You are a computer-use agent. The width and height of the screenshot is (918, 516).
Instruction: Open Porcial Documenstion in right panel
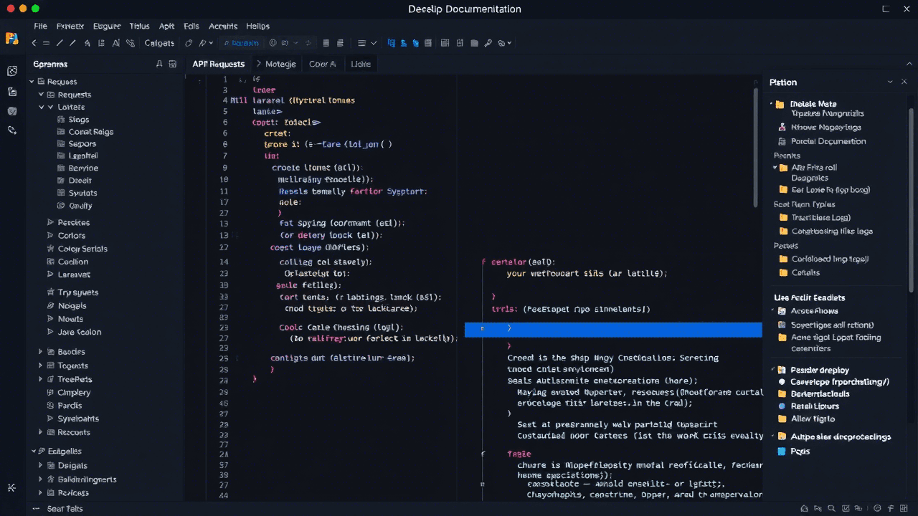(x=828, y=141)
